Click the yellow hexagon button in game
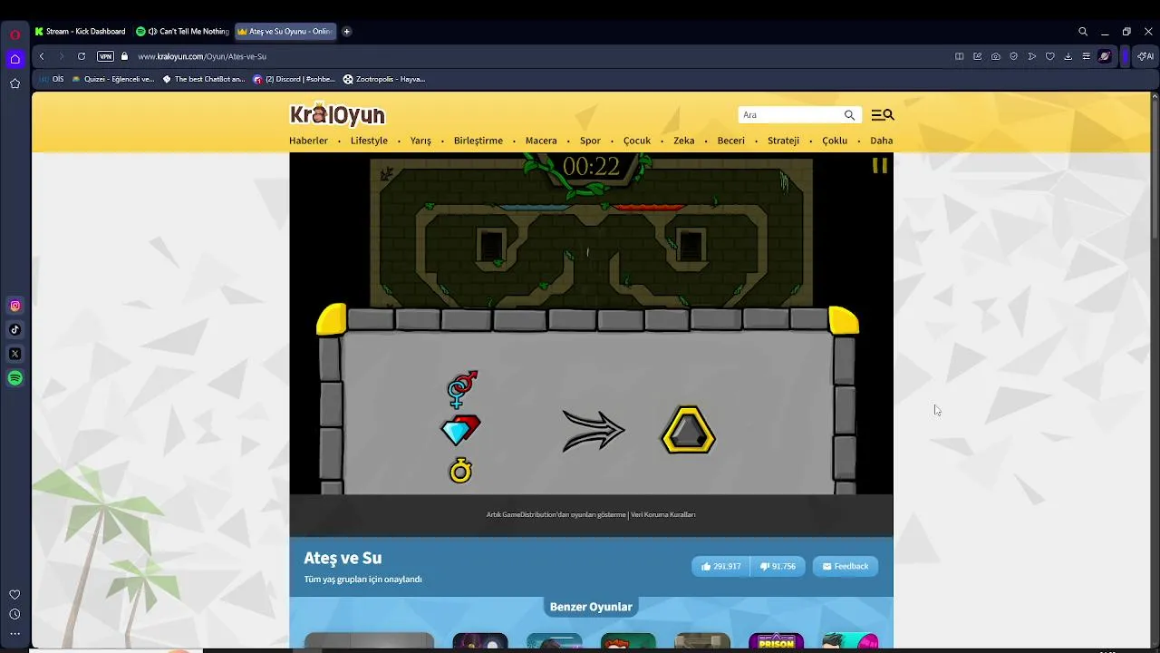The image size is (1160, 653). tap(688, 430)
